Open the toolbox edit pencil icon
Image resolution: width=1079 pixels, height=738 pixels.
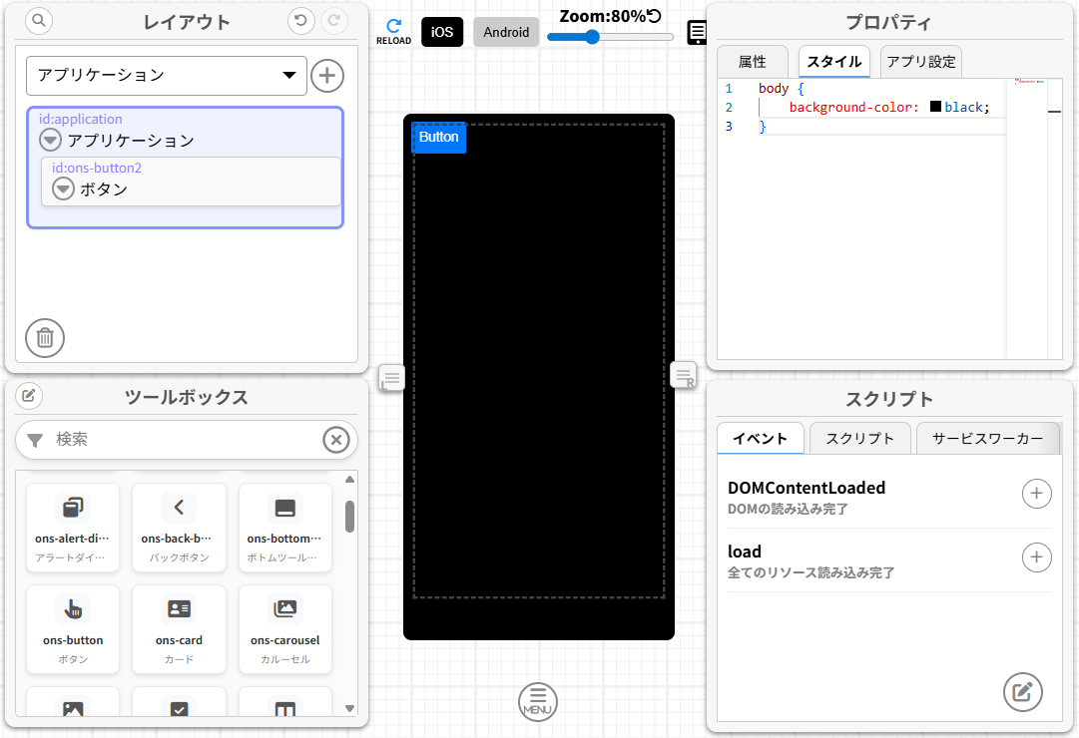coord(29,396)
